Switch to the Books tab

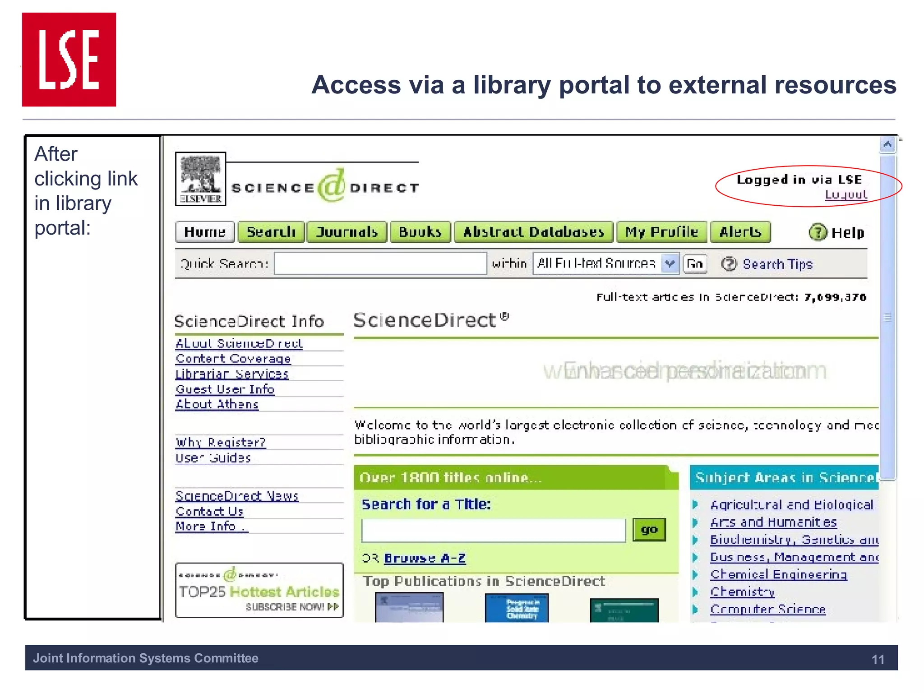click(x=420, y=232)
